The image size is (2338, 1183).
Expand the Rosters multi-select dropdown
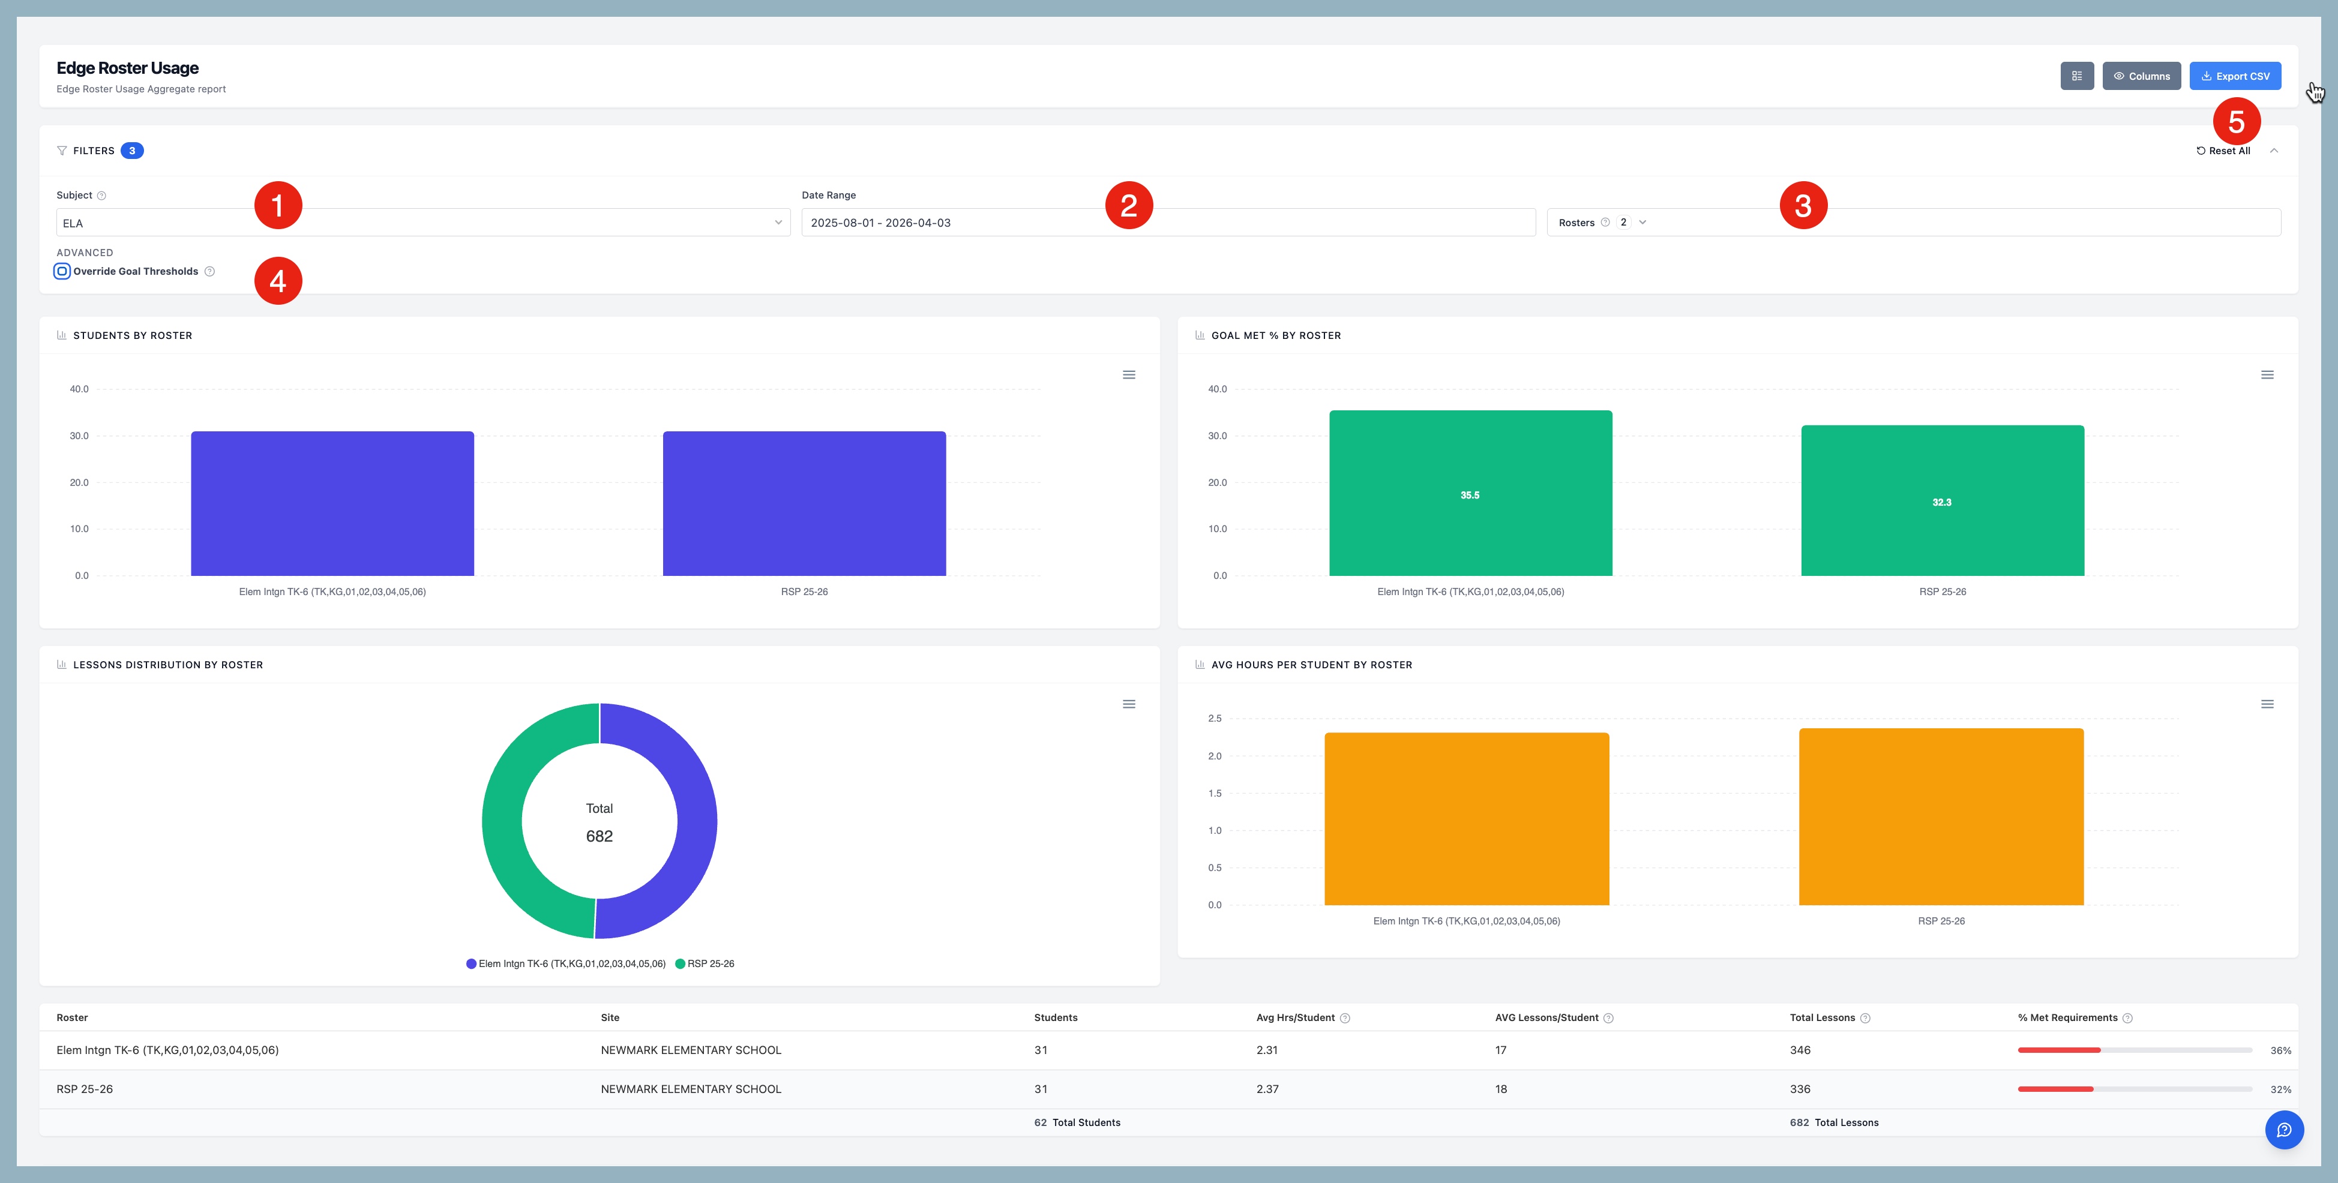[1642, 223]
